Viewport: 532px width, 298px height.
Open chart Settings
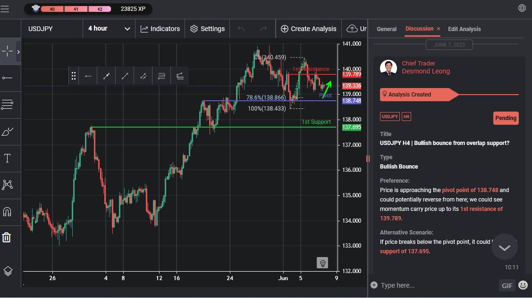click(x=207, y=29)
